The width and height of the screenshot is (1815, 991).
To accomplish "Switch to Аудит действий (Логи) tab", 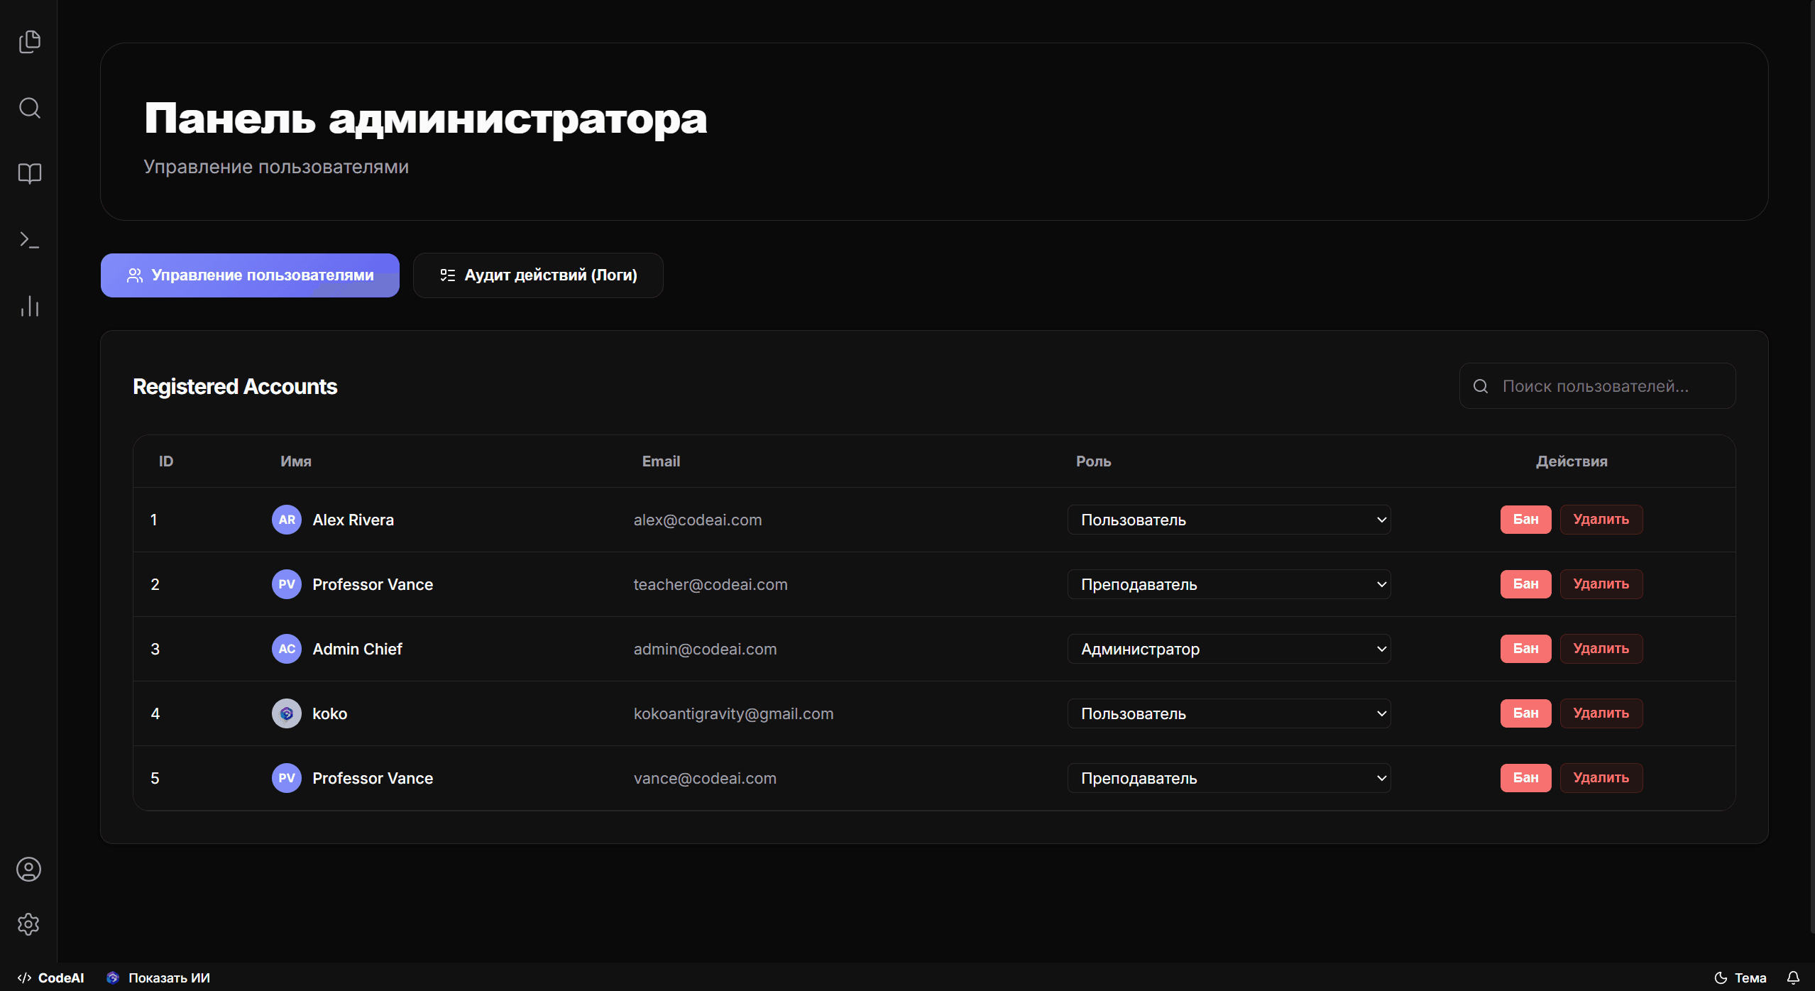I will (538, 275).
